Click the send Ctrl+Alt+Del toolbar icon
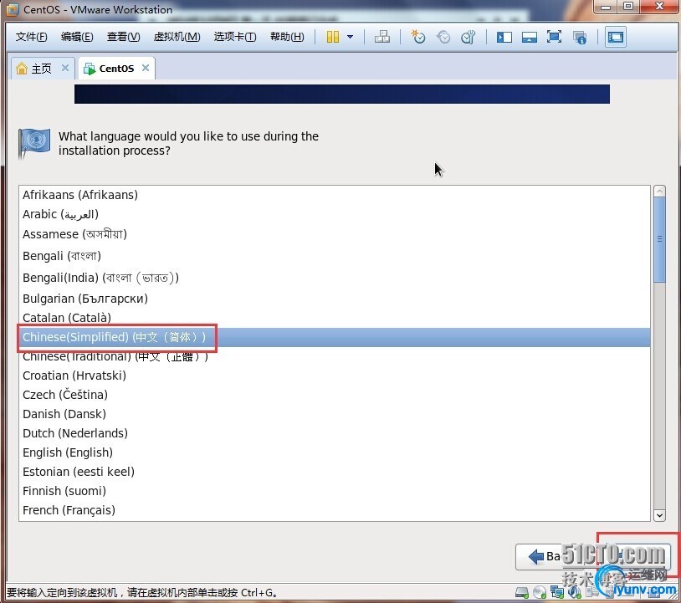Image resolution: width=681 pixels, height=603 pixels. point(382,37)
